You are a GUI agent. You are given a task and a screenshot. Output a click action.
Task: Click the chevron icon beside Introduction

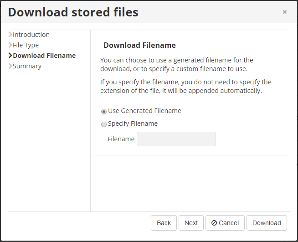click(10, 35)
